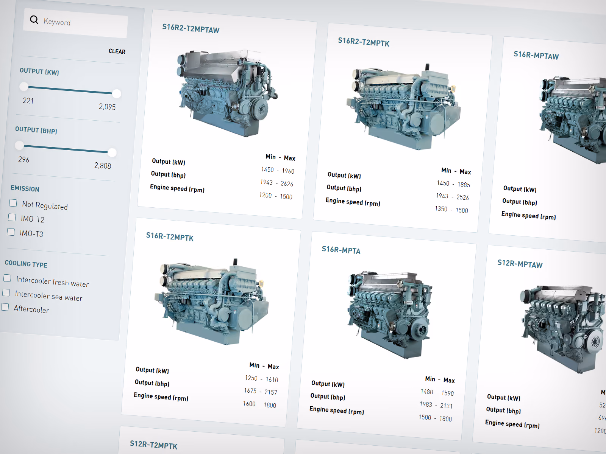Click the S16R-MPTA rpm range 1500 - 1800
This screenshot has width=606, height=454.
pos(435,418)
